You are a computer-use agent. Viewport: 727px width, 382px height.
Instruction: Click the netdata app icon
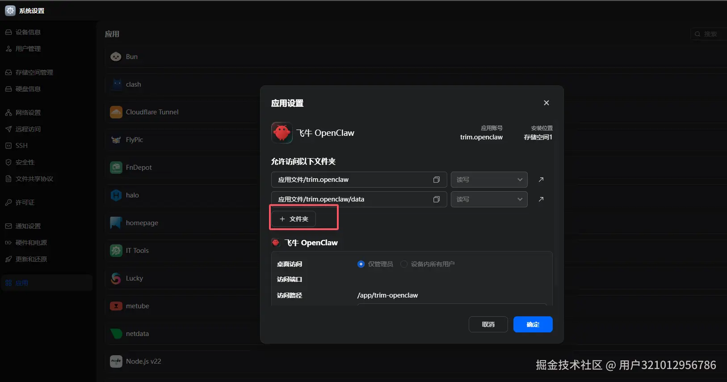coord(116,334)
